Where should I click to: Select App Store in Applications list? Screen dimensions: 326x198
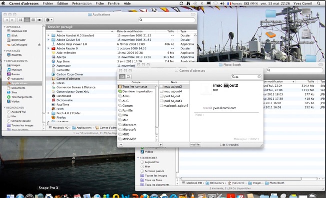coord(63,61)
